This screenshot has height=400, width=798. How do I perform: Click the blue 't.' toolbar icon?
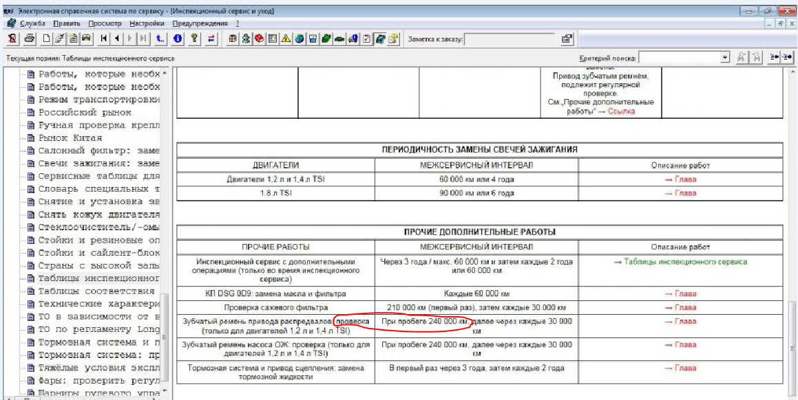pyautogui.click(x=161, y=39)
